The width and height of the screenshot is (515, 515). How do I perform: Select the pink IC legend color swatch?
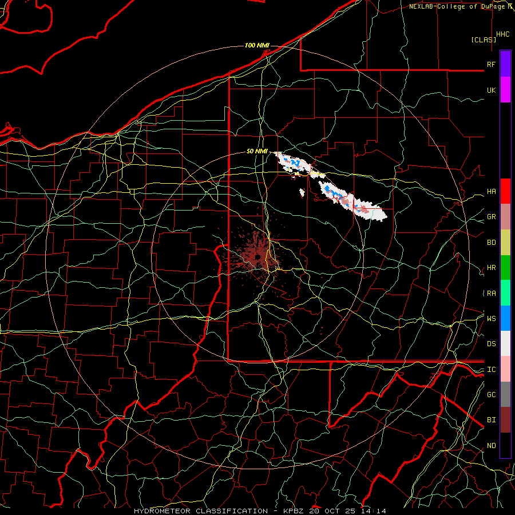[505, 369]
